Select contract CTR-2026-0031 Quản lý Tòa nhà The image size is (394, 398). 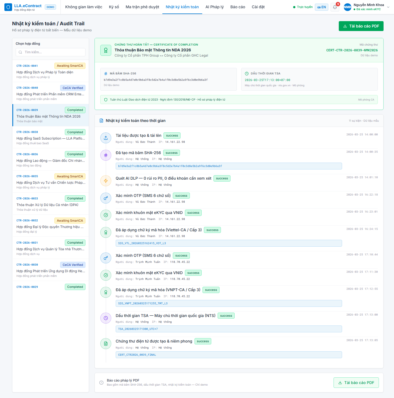pos(51,248)
